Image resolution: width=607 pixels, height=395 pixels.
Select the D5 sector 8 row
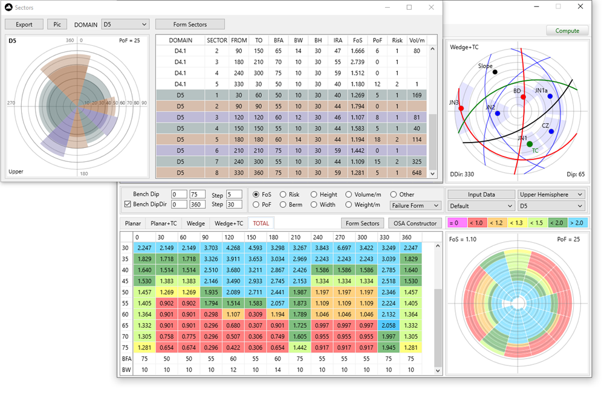292,173
